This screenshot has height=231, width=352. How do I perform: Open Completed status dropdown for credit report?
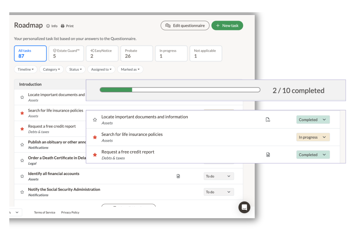click(x=313, y=155)
